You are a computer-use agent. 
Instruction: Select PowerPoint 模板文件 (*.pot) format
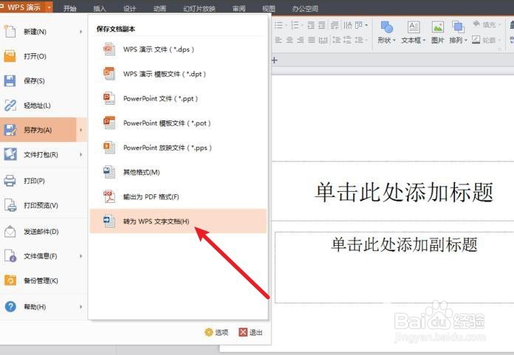tap(178, 123)
